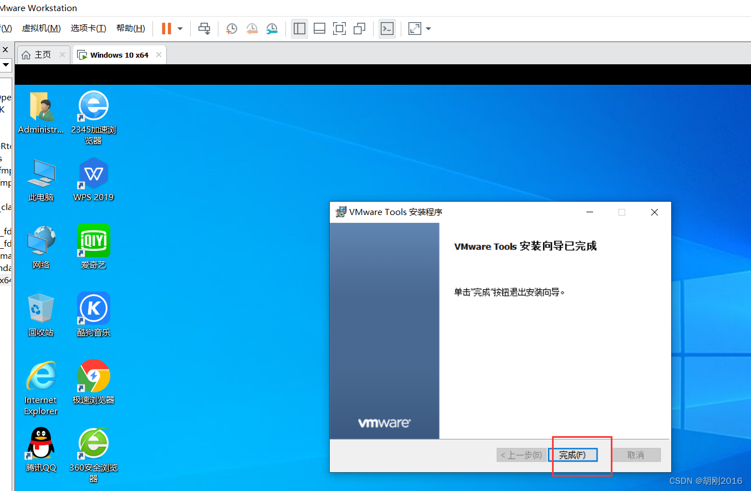
Task: Click the 'VMware Tools 安装程序' title text
Action: coord(396,212)
